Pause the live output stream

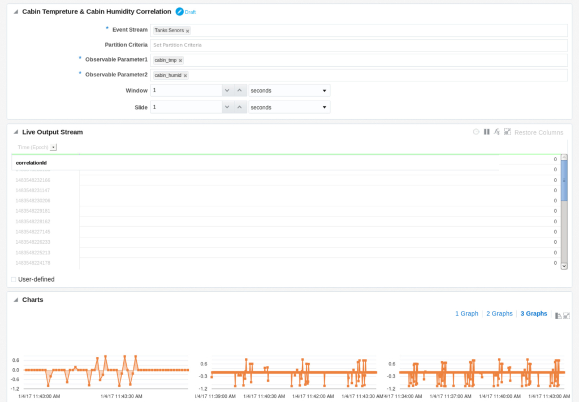pyautogui.click(x=487, y=132)
